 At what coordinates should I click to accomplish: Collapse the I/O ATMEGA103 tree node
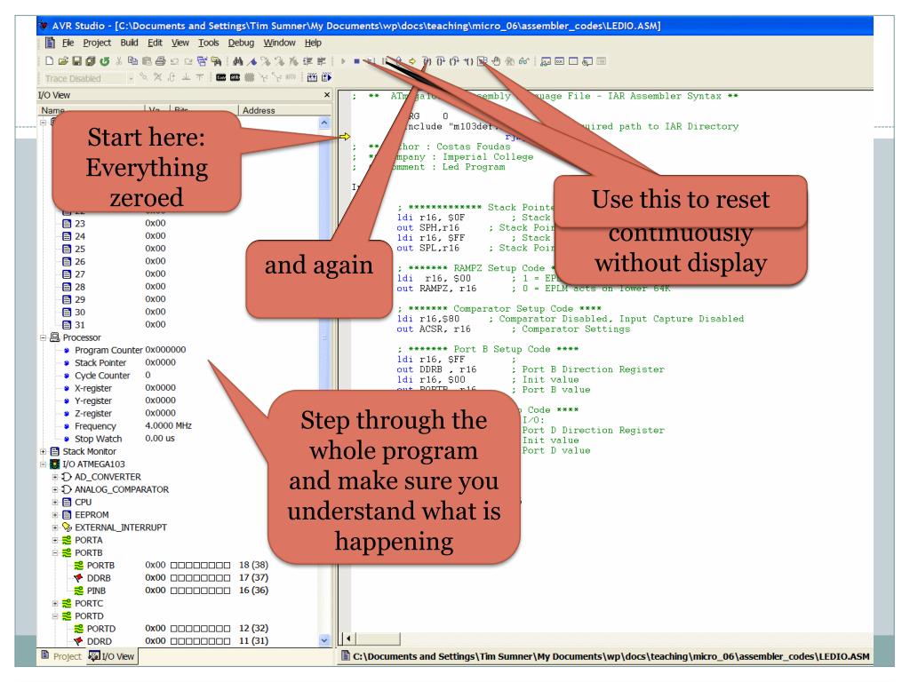click(43, 464)
